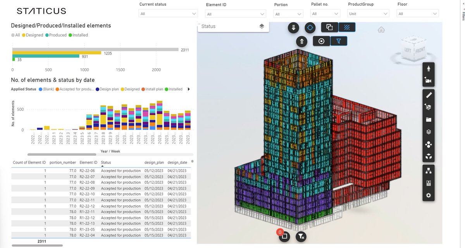This screenshot has height=248, width=465.
Task: Activate the measure tool
Action: point(428,95)
